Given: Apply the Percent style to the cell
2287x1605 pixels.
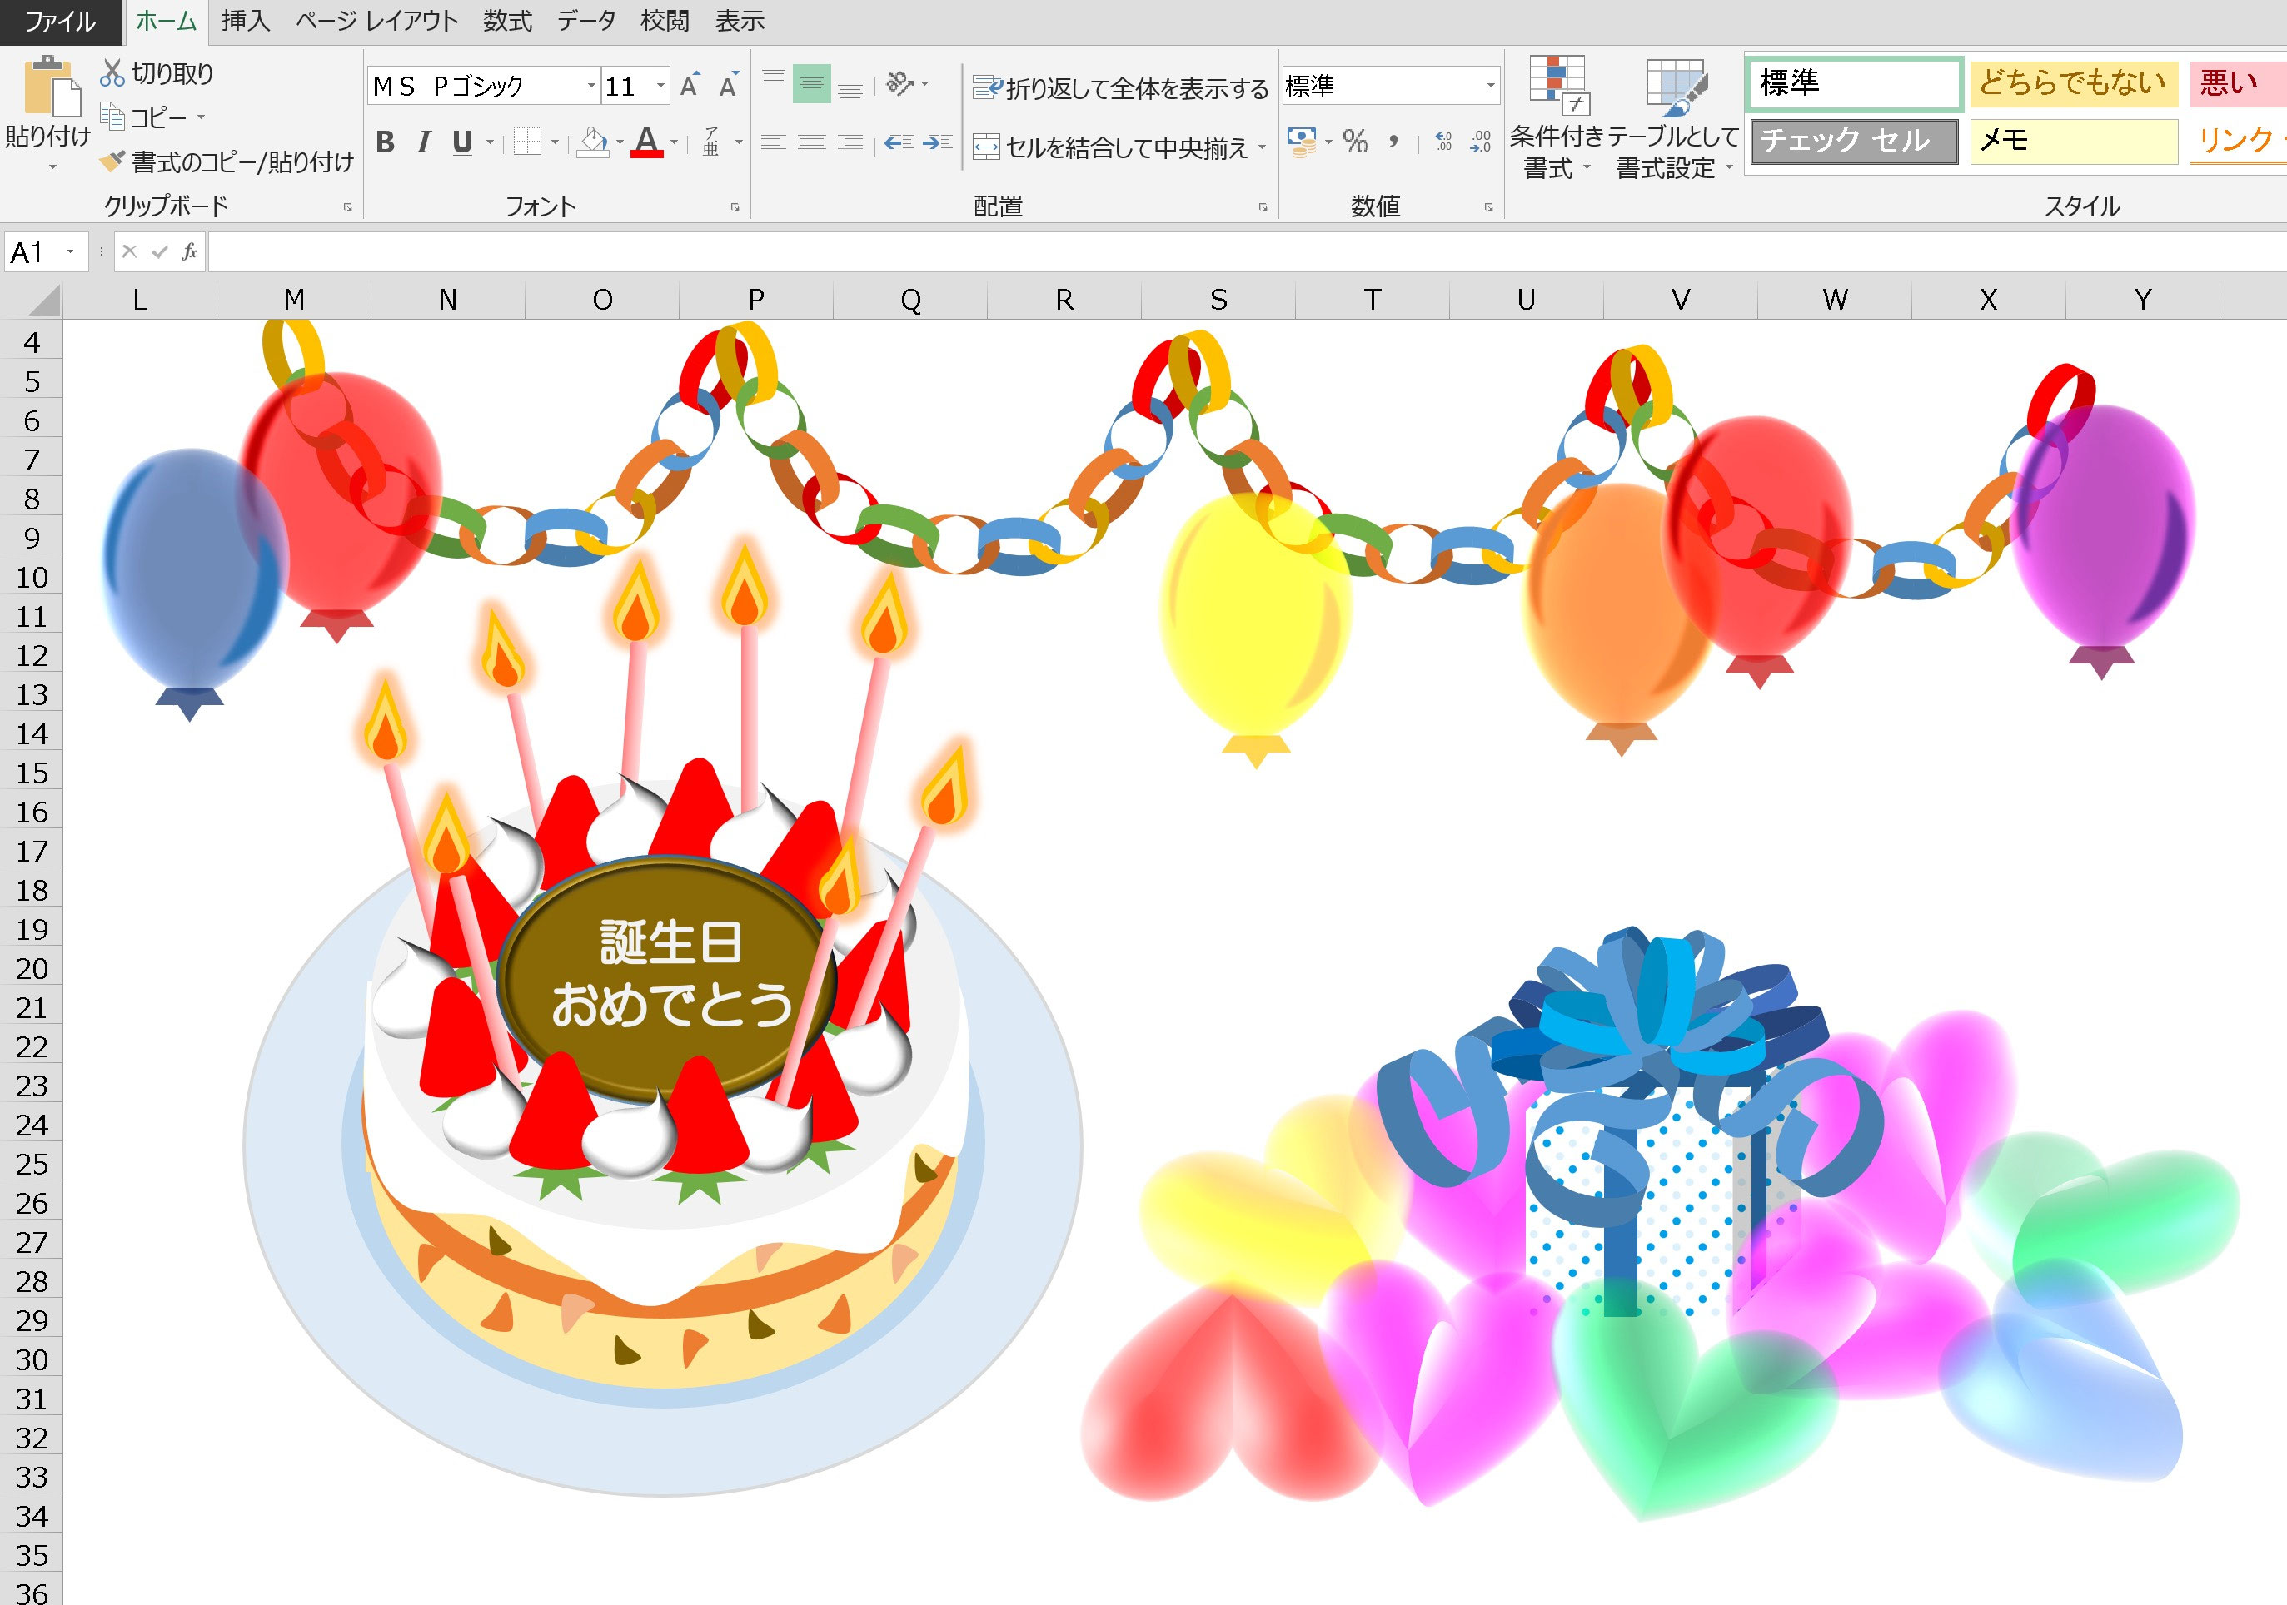Looking at the screenshot, I should tap(1355, 142).
